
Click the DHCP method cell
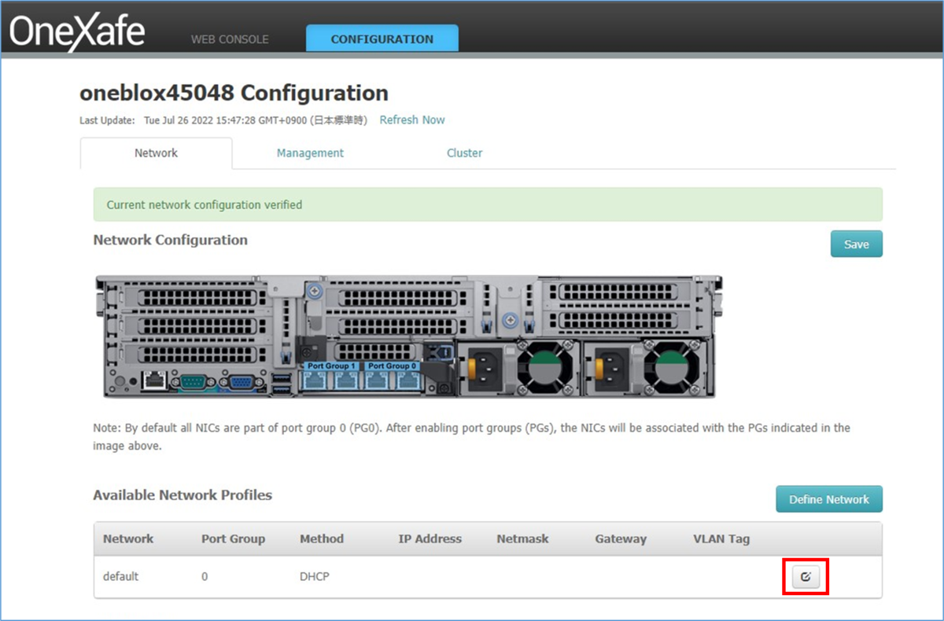315,576
